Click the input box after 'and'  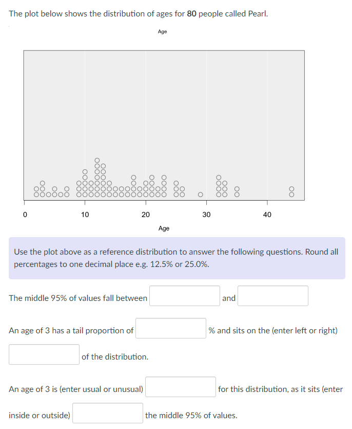[x=272, y=296]
